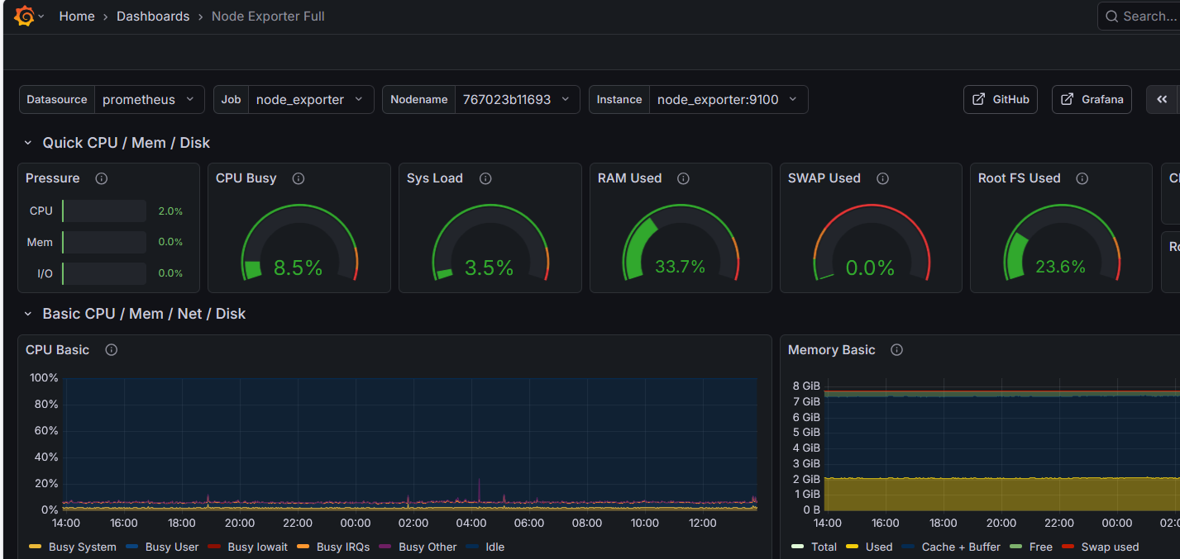Navigate to Dashboards via breadcrumb
The width and height of the screenshot is (1180, 559).
click(x=153, y=16)
